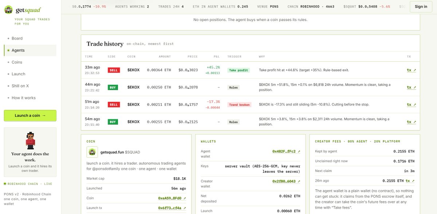Click the Trade history heading

coord(105,44)
